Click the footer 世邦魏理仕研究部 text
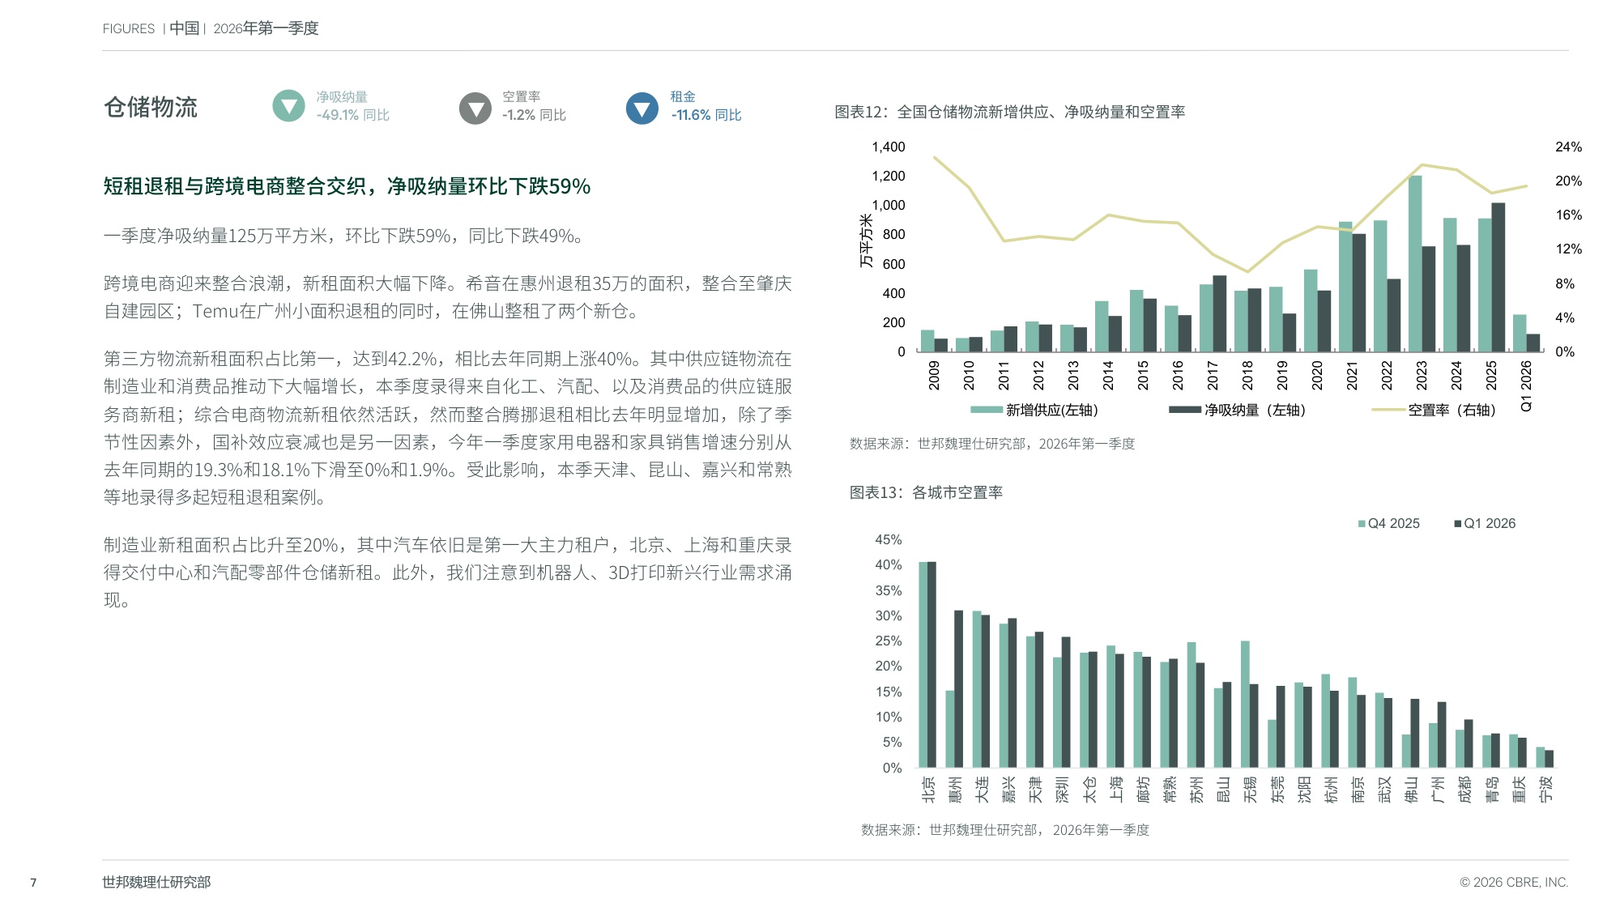1620x911 pixels. pos(156,883)
